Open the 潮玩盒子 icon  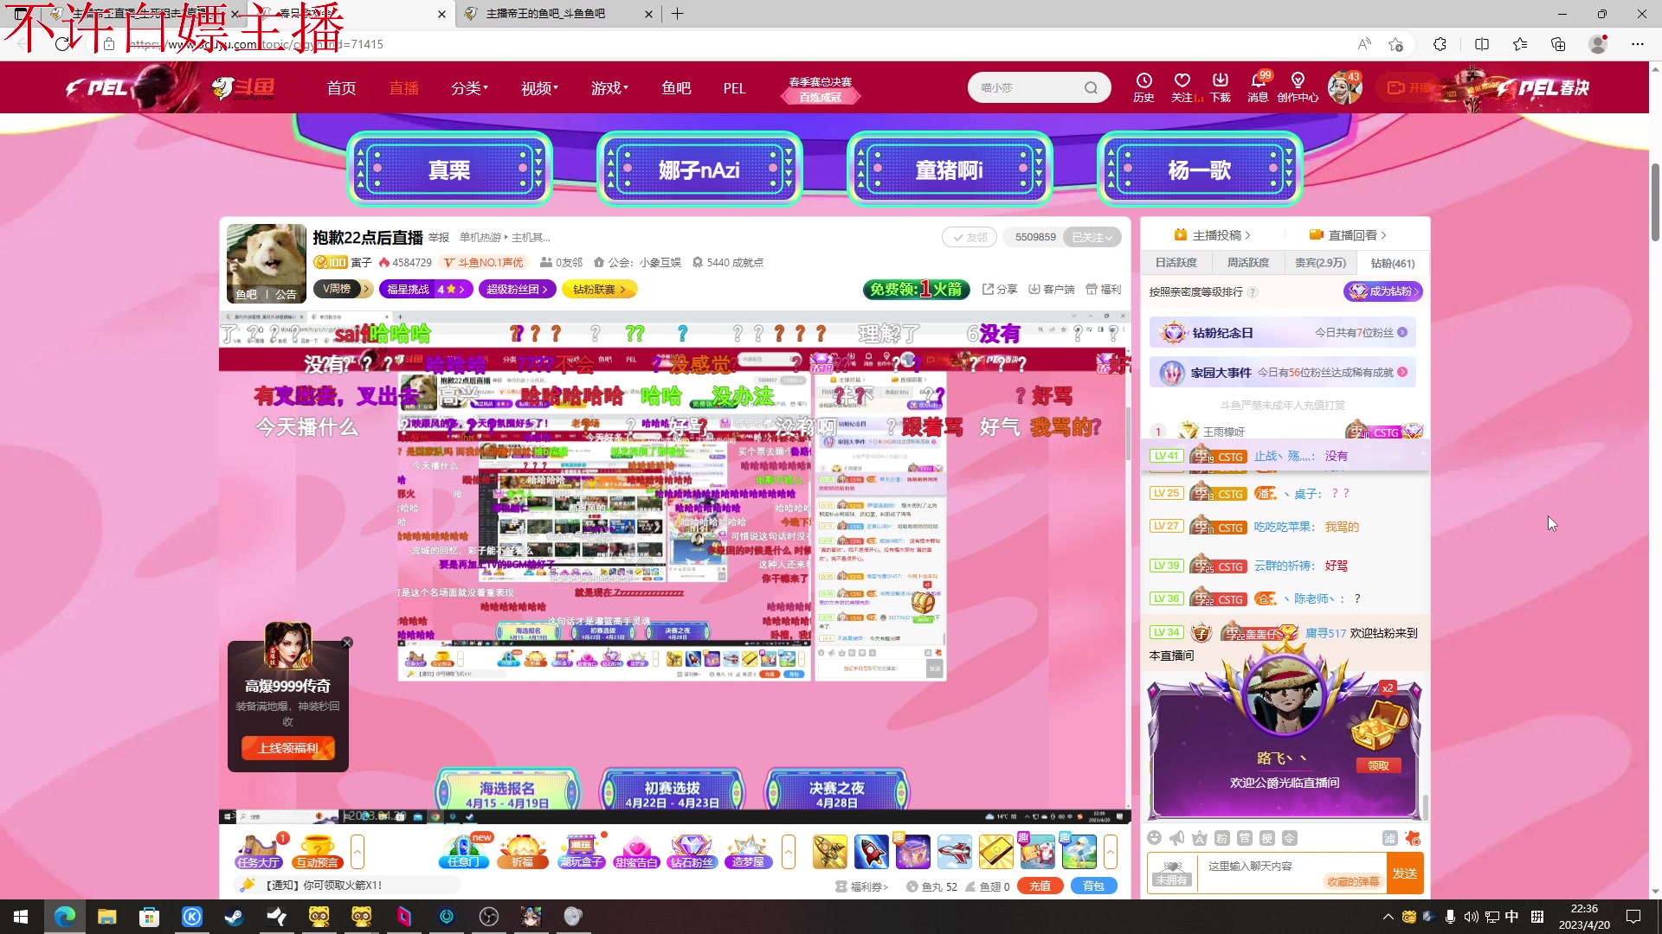pos(581,851)
